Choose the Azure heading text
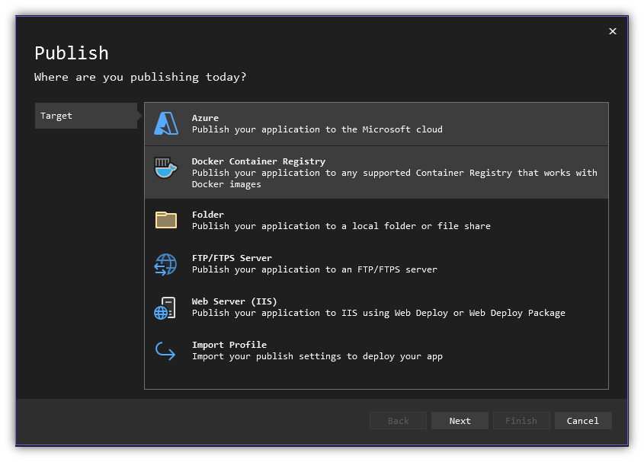This screenshot has width=644, height=462. tap(205, 118)
